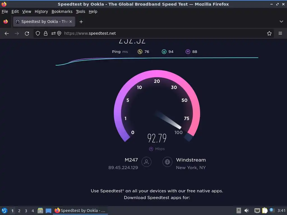Open the update notification tray icon
This screenshot has width=287, height=215.
[272, 210]
